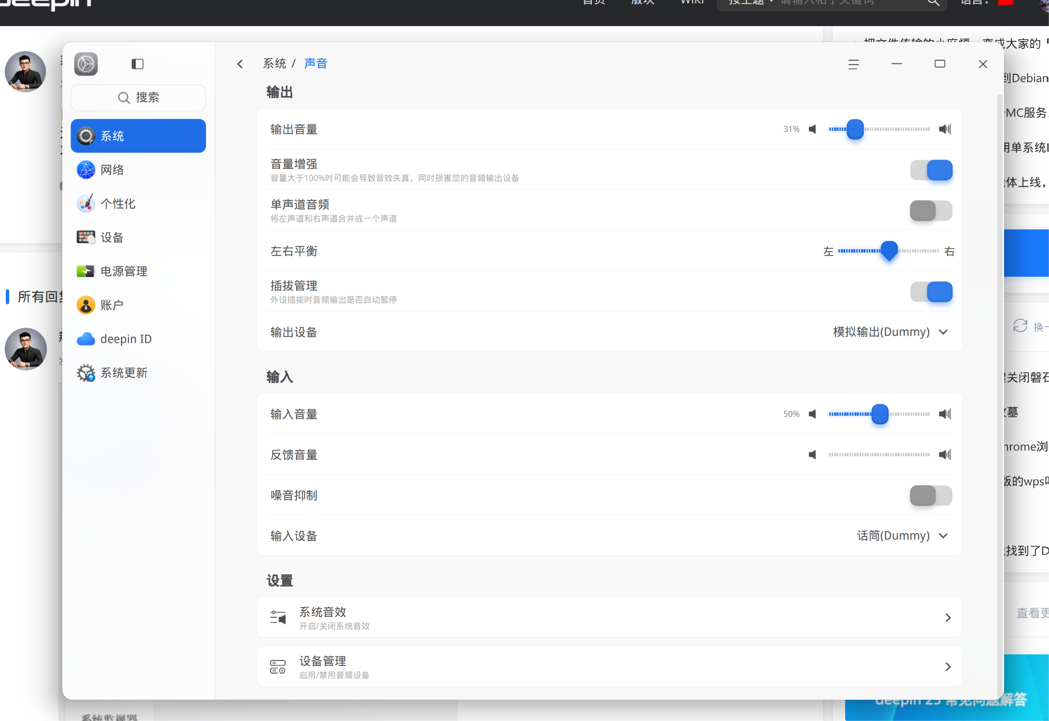This screenshot has width=1049, height=721.
Task: Open 电源管理 in the sidebar
Action: coord(138,271)
